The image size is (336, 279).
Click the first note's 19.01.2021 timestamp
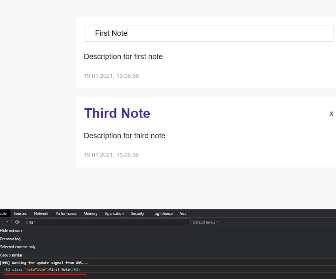[x=111, y=76]
